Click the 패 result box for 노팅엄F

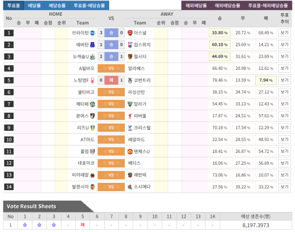[x=112, y=80]
